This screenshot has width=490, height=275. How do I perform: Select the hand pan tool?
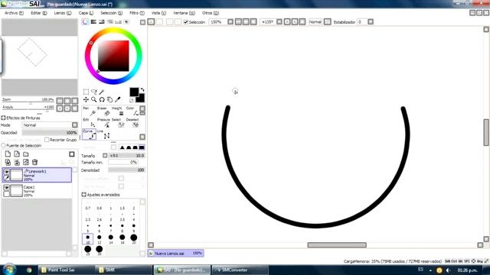109,100
